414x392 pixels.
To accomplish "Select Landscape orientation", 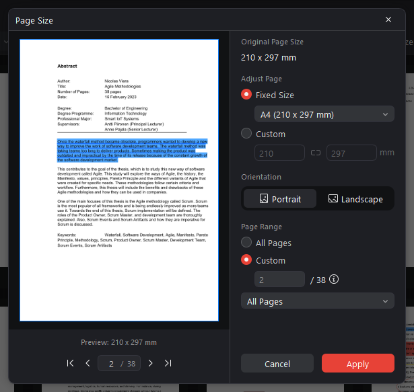I will tap(355, 199).
